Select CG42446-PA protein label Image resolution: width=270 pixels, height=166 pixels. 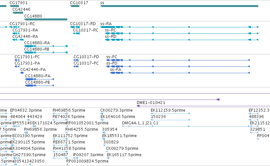pos(33,70)
